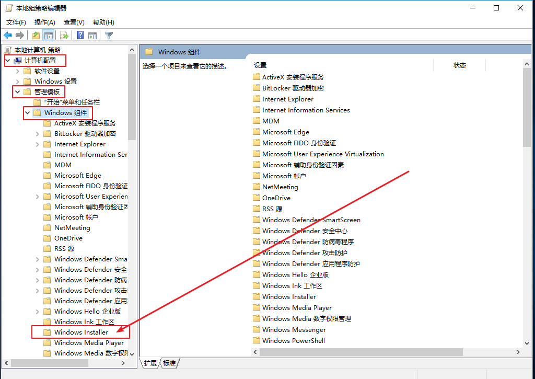Click the right pane vertical scrollbar down arrow
Screen dimensions: 535x379
pos(527,343)
